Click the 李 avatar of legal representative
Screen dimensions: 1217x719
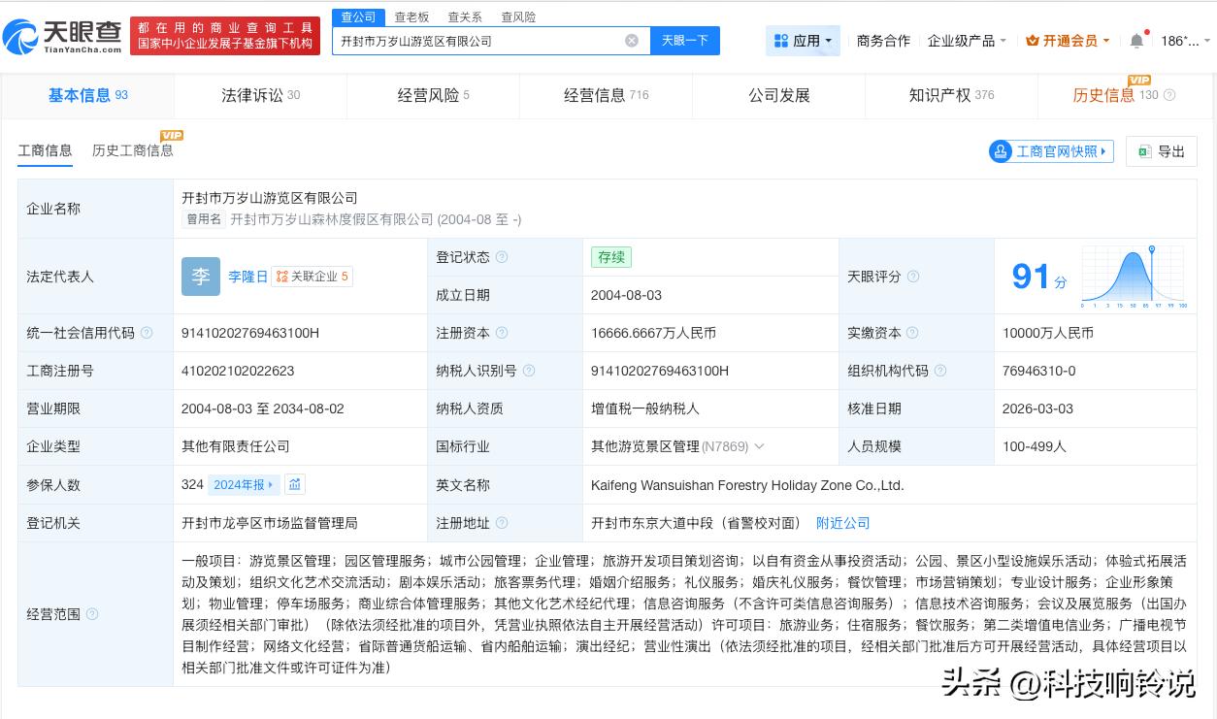point(201,277)
